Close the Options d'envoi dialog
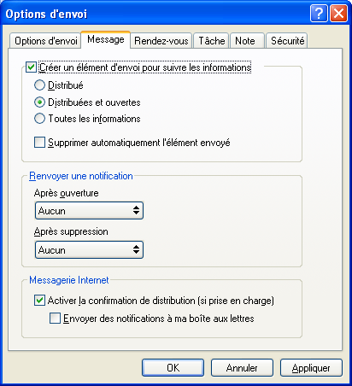Screen dimensions: 352x386 338,14
